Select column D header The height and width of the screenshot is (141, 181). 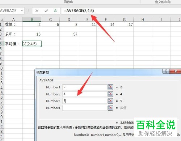69,20
